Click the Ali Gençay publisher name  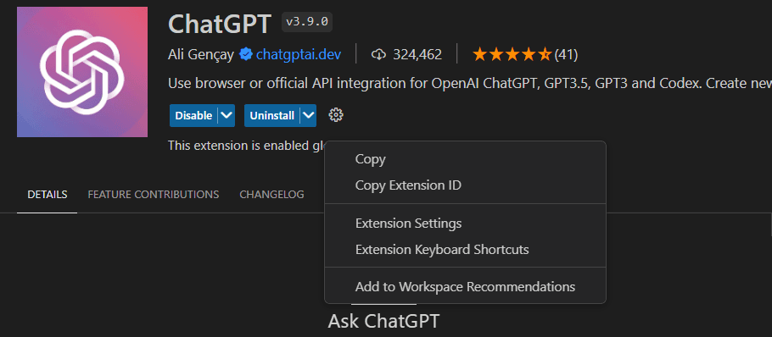point(201,54)
